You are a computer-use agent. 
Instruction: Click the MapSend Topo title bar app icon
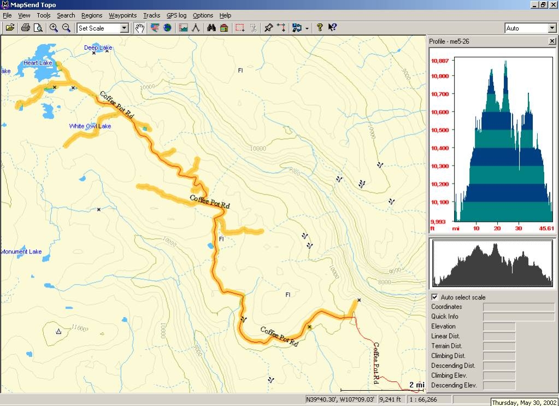click(5, 4)
